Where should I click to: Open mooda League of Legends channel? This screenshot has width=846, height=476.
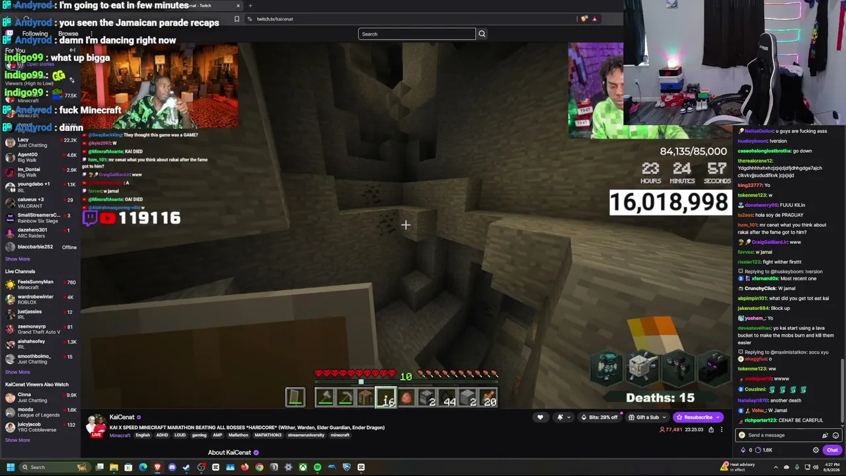click(x=40, y=412)
